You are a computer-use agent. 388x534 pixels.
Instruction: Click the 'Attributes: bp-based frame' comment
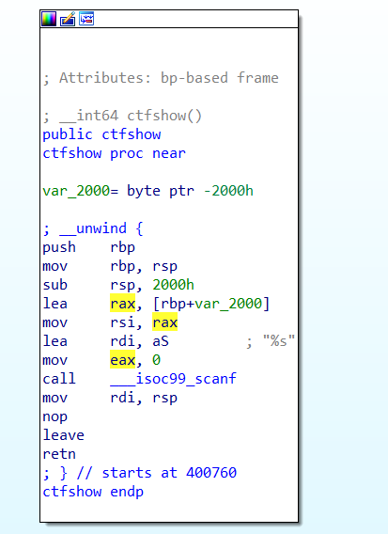[x=169, y=78]
